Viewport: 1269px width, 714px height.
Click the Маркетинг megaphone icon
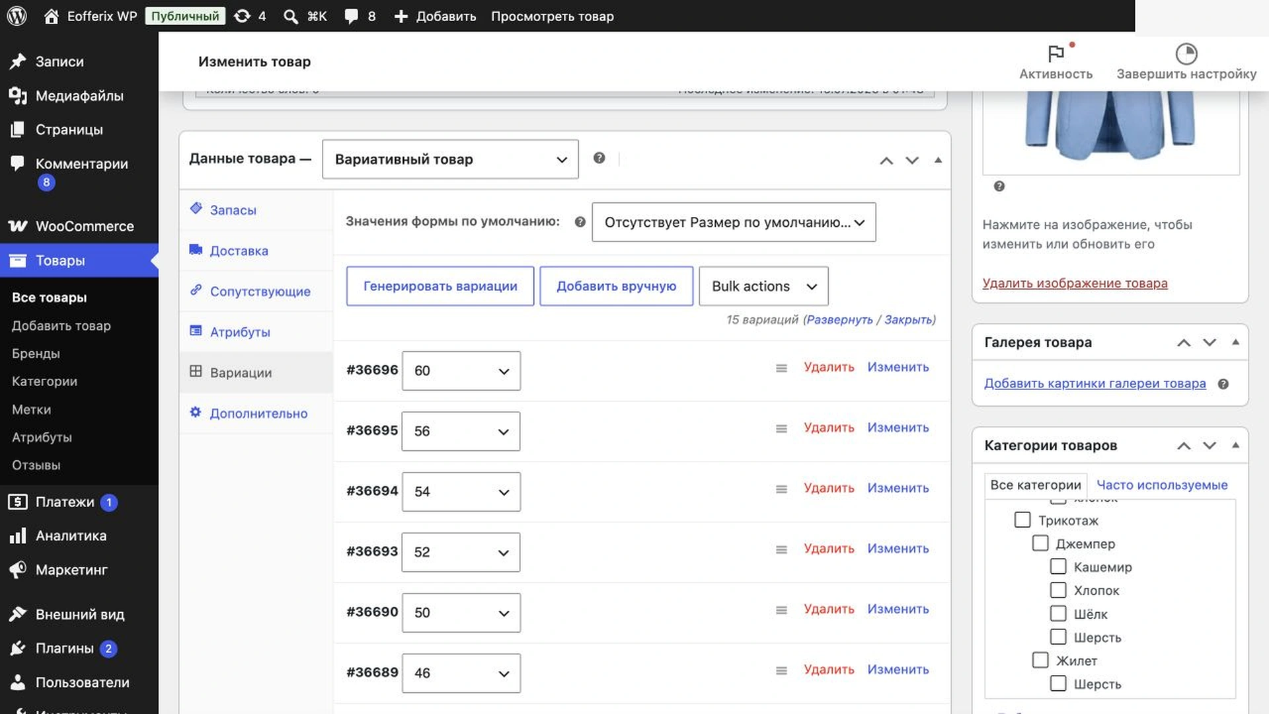(x=18, y=570)
